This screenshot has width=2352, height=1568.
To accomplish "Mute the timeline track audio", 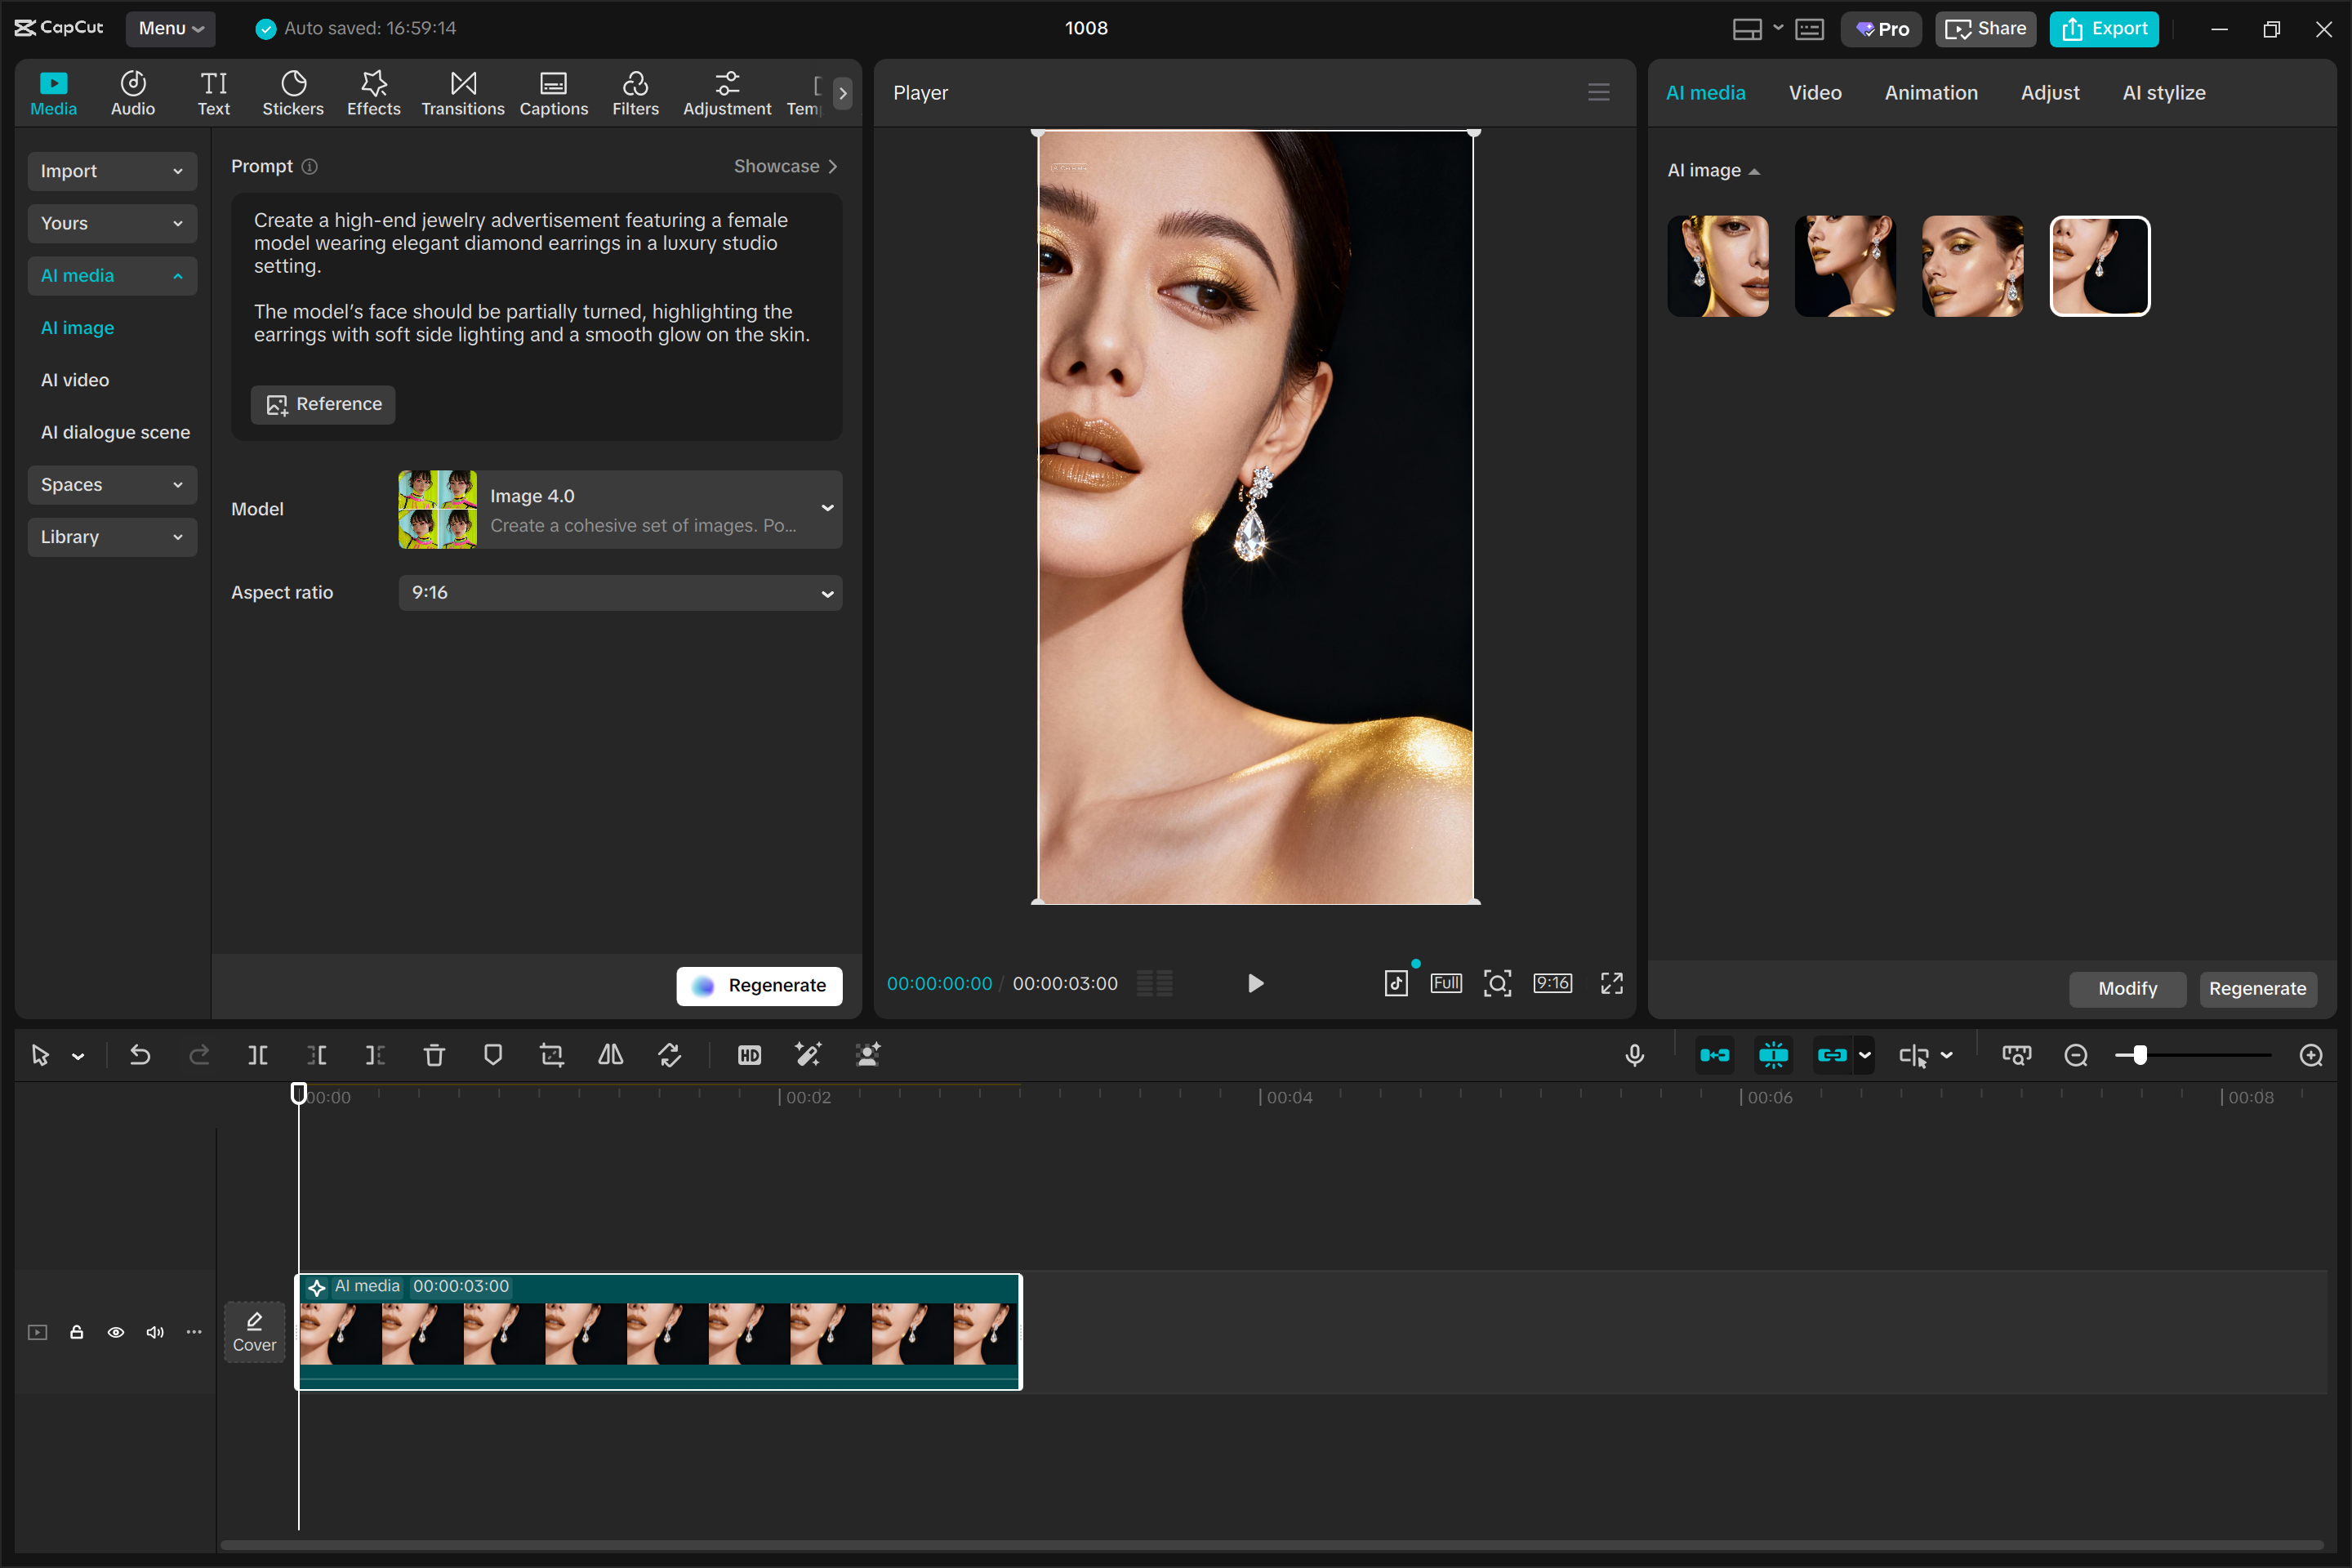I will tap(155, 1332).
